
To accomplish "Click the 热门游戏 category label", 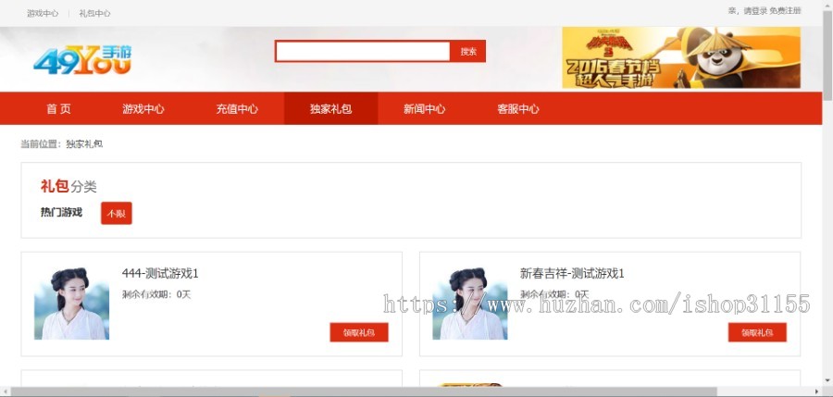I will [62, 213].
